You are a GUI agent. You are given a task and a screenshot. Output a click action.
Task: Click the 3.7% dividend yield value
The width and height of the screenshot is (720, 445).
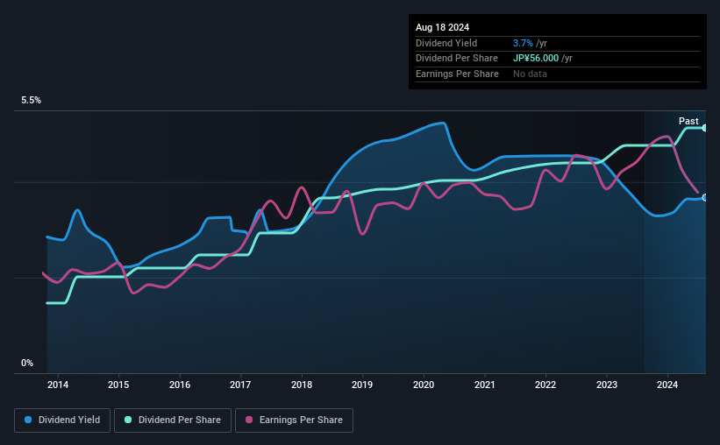(x=523, y=43)
